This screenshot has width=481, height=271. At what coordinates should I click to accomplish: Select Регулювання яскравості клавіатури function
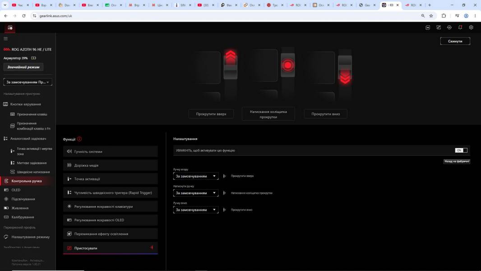pos(111,206)
